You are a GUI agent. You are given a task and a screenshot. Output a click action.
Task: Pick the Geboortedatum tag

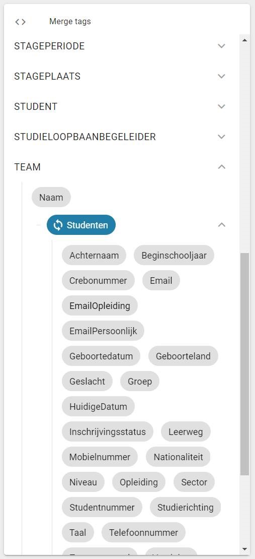[101, 356]
